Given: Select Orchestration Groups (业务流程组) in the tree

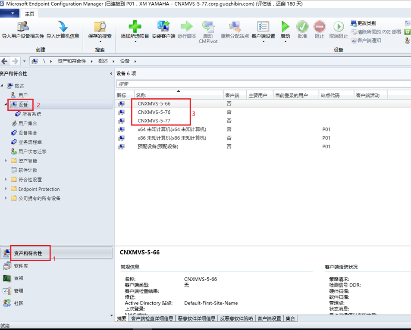Looking at the screenshot, I should pos(30,142).
